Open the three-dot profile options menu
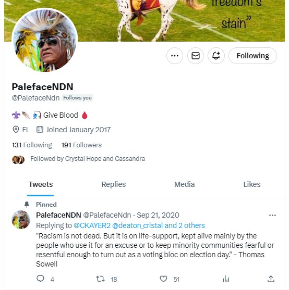The height and width of the screenshot is (290, 289). tap(175, 56)
